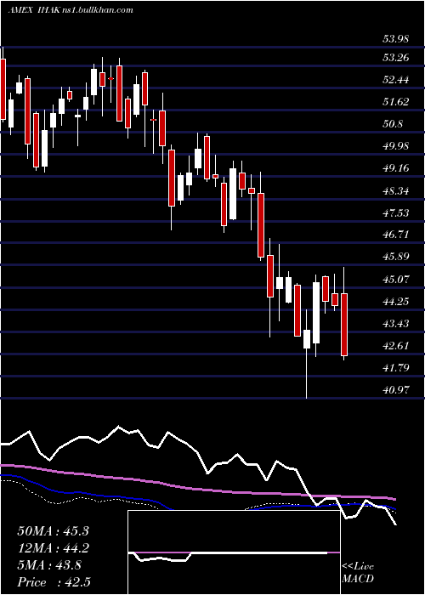Click inside the MACD inset panel
Image resolution: width=425 pixels, height=595 pixels.
[x=234, y=552]
